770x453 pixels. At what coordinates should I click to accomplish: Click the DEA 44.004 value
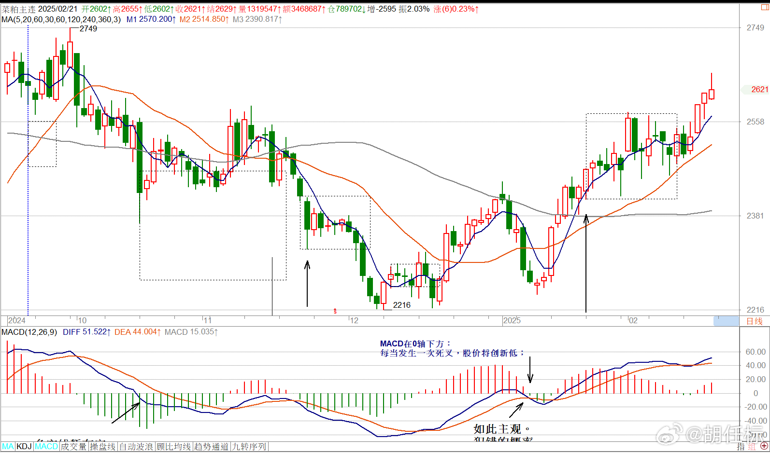pos(138,332)
